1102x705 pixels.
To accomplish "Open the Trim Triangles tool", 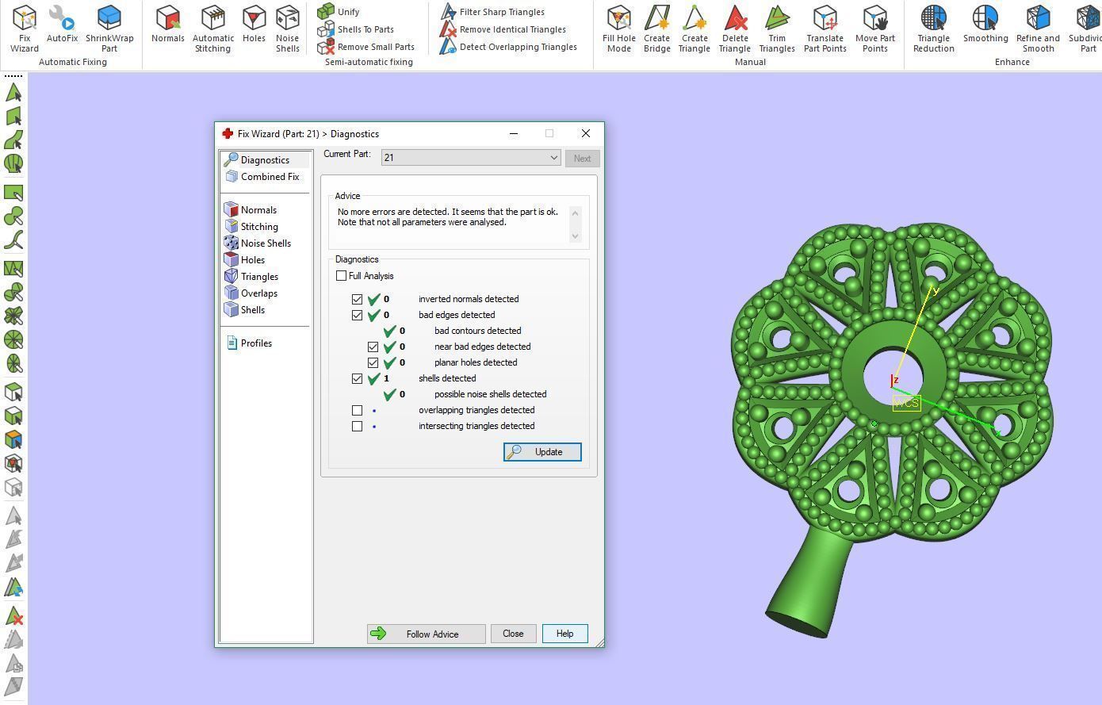I will click(777, 29).
